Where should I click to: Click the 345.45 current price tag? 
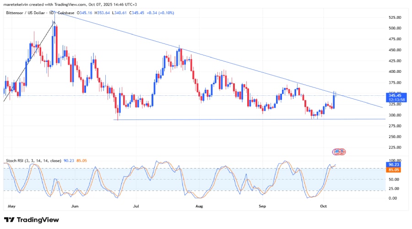click(396, 95)
